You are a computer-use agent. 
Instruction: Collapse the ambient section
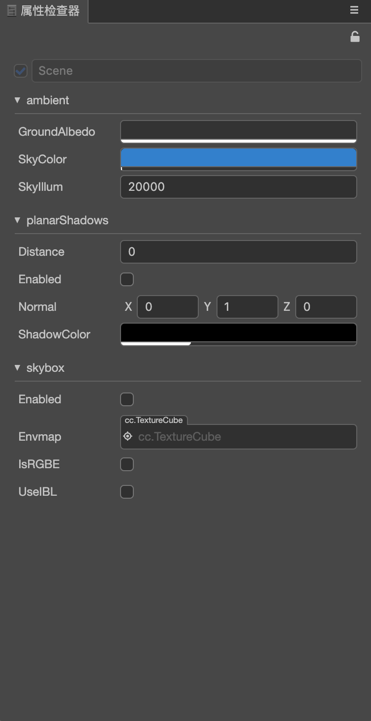[18, 100]
